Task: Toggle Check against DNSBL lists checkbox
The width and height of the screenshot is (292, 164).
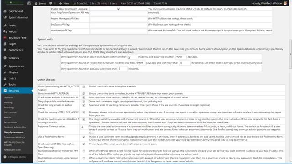Action: point(84,144)
